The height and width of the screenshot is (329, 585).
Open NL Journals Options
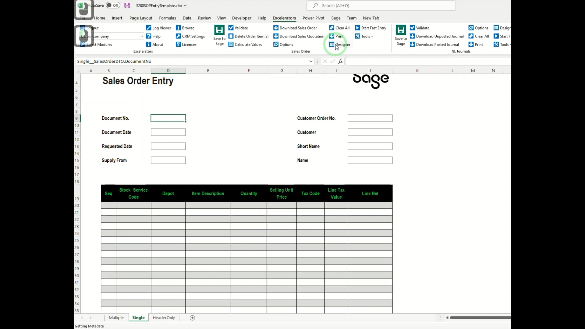(x=478, y=28)
